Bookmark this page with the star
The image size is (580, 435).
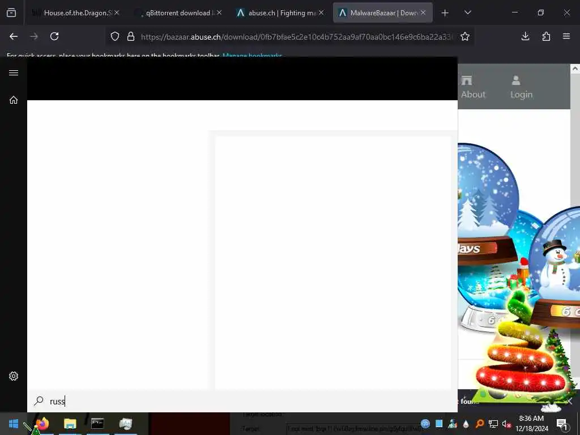(465, 36)
